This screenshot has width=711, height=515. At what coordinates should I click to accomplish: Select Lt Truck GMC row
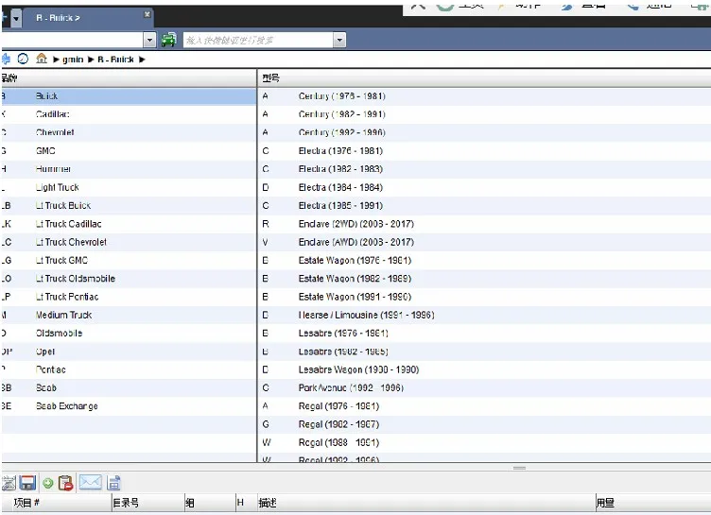pos(129,260)
